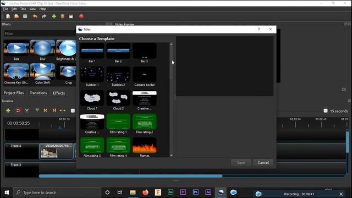Viewport: 352px width, 198px height.
Task: Open the File menu
Action: click(5, 9)
